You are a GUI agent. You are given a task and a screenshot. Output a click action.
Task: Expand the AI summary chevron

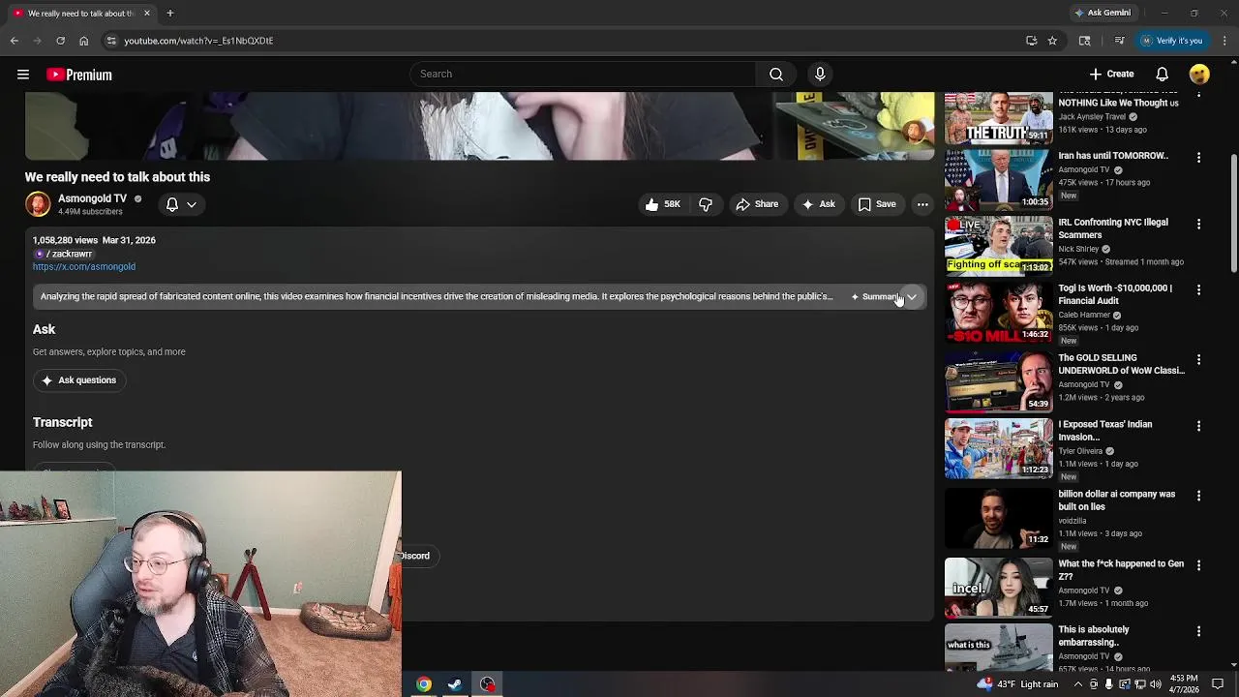pos(912,297)
